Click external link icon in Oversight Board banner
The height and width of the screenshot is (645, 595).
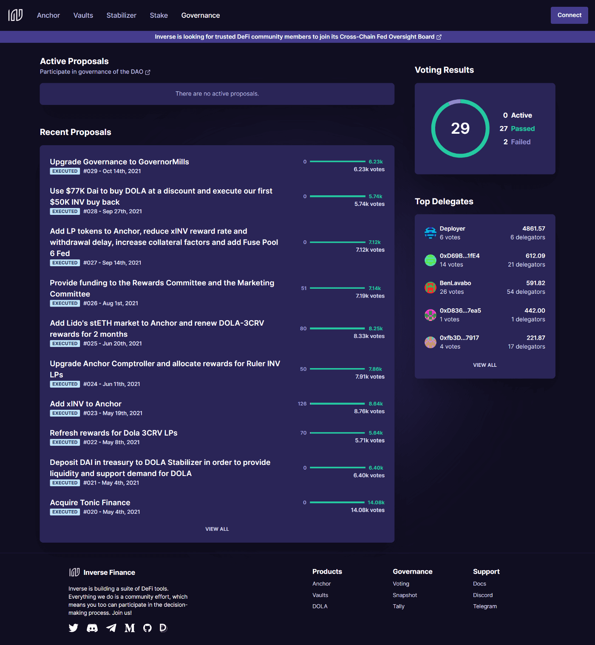pos(439,37)
